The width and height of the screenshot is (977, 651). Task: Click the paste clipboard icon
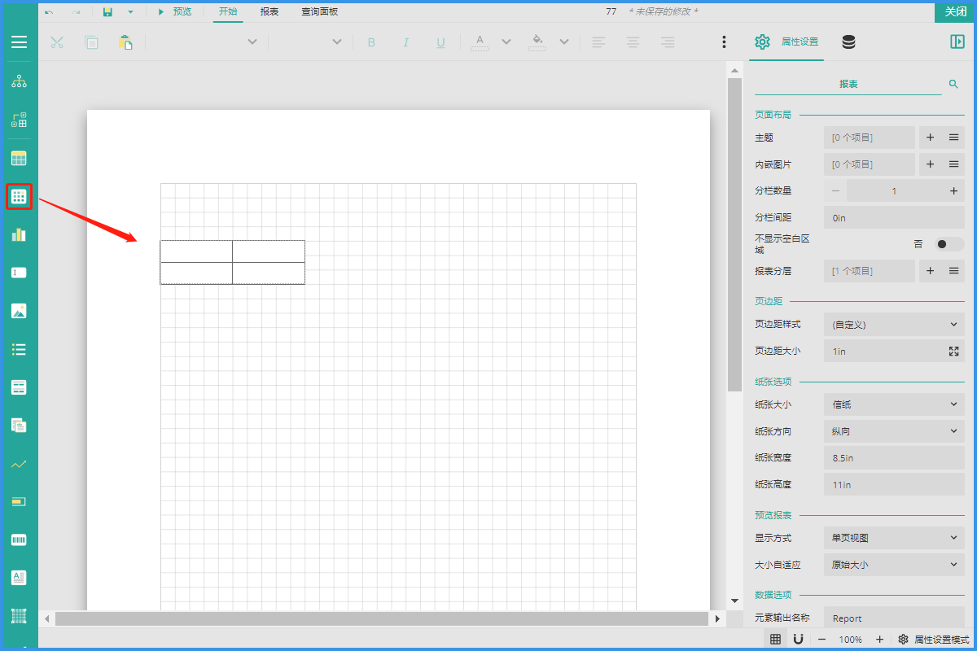pyautogui.click(x=125, y=42)
